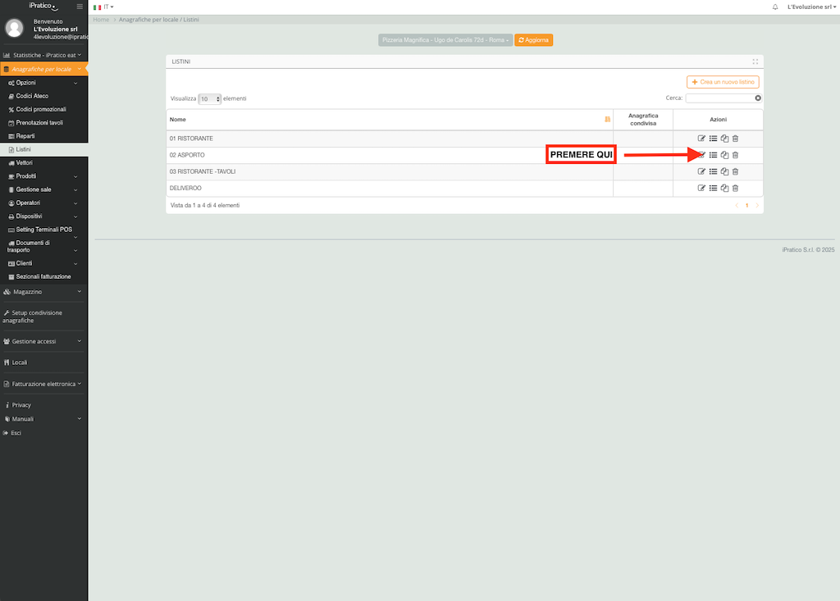Clear the Cerca search field
Image resolution: width=840 pixels, height=601 pixels.
758,98
